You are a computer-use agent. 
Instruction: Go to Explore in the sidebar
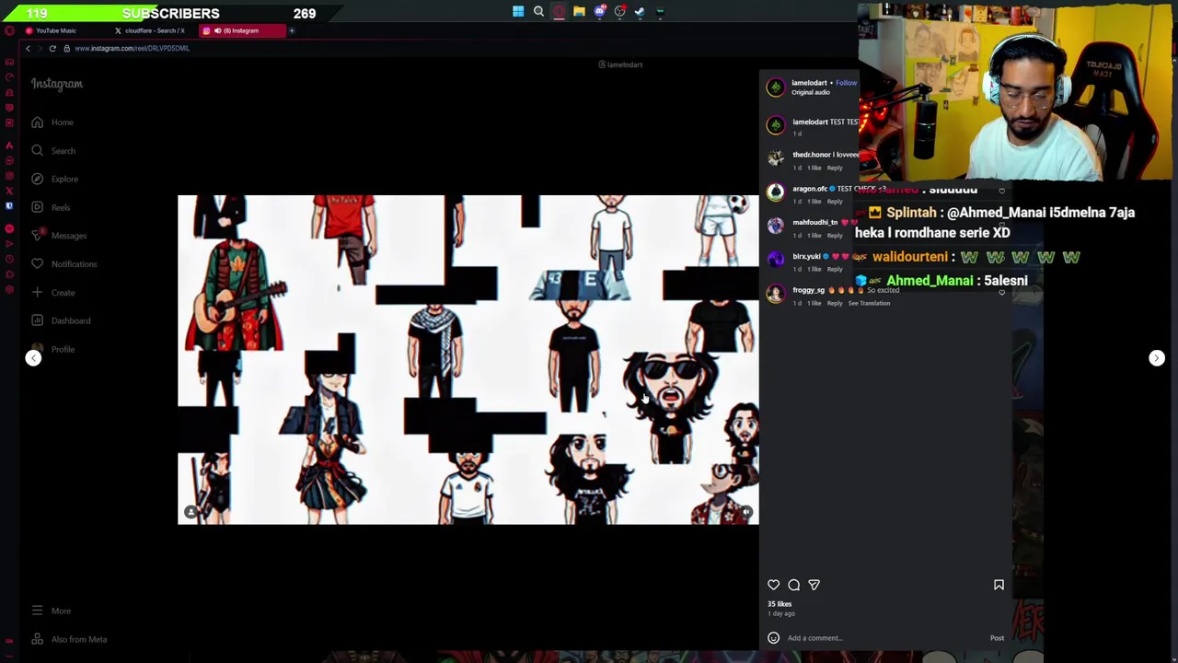(53, 179)
